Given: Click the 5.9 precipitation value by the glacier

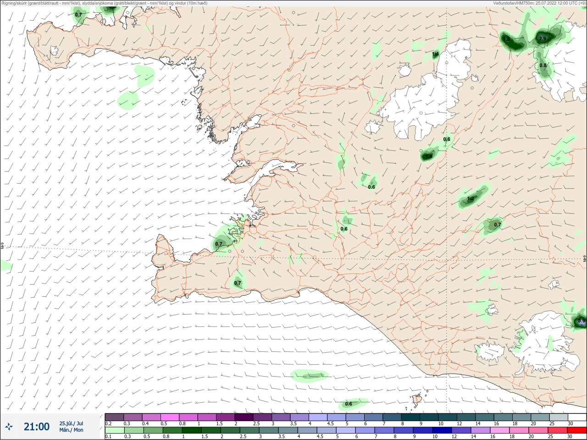Looking at the screenshot, I should tap(581, 321).
